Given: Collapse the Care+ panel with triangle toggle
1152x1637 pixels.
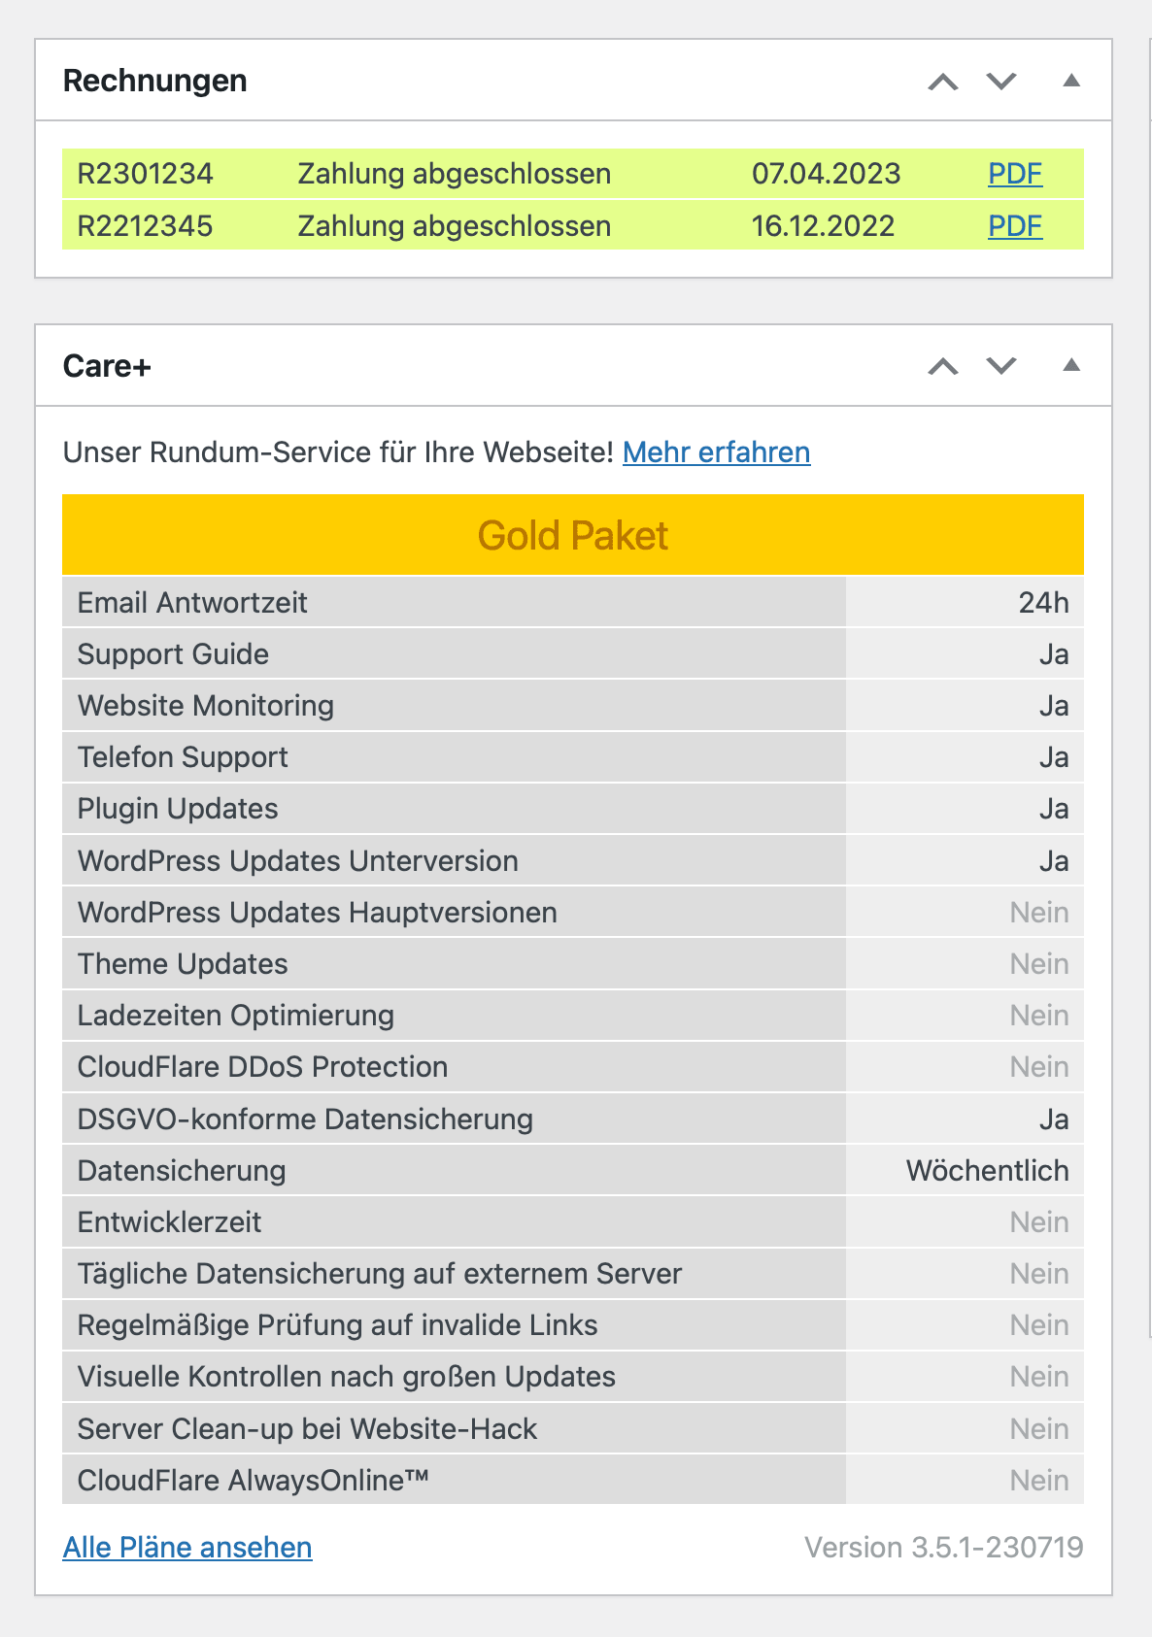Looking at the screenshot, I should [x=1071, y=366].
